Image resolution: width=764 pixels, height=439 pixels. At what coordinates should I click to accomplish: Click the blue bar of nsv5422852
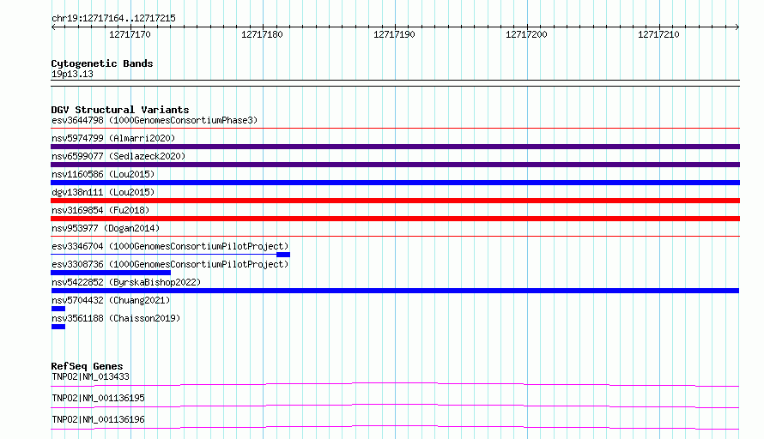point(395,291)
